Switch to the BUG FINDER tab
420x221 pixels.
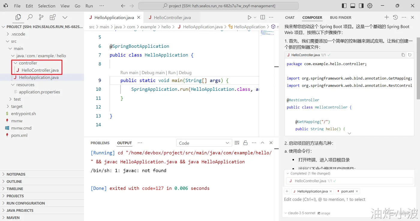(340, 17)
